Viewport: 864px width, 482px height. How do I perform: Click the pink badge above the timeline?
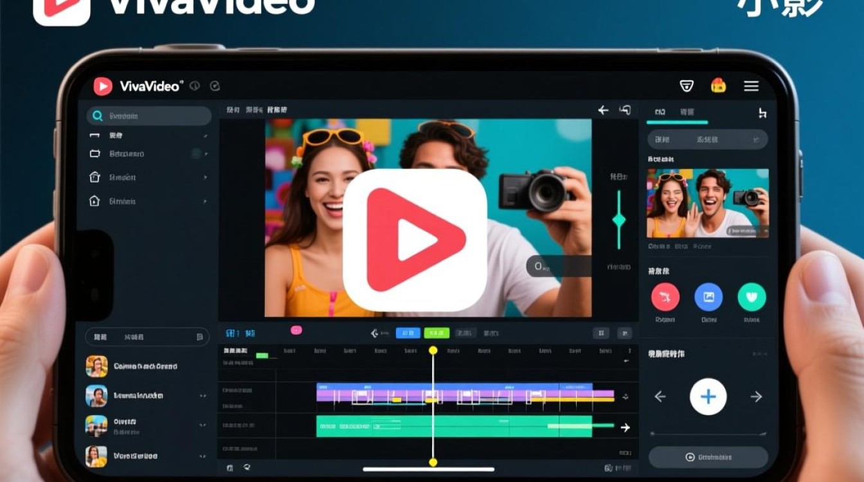pyautogui.click(x=296, y=330)
